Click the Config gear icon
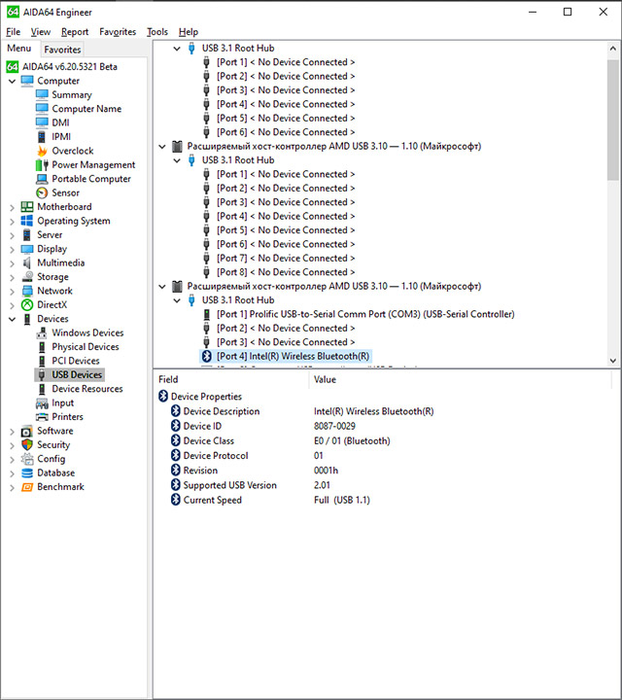The image size is (622, 700). [27, 459]
